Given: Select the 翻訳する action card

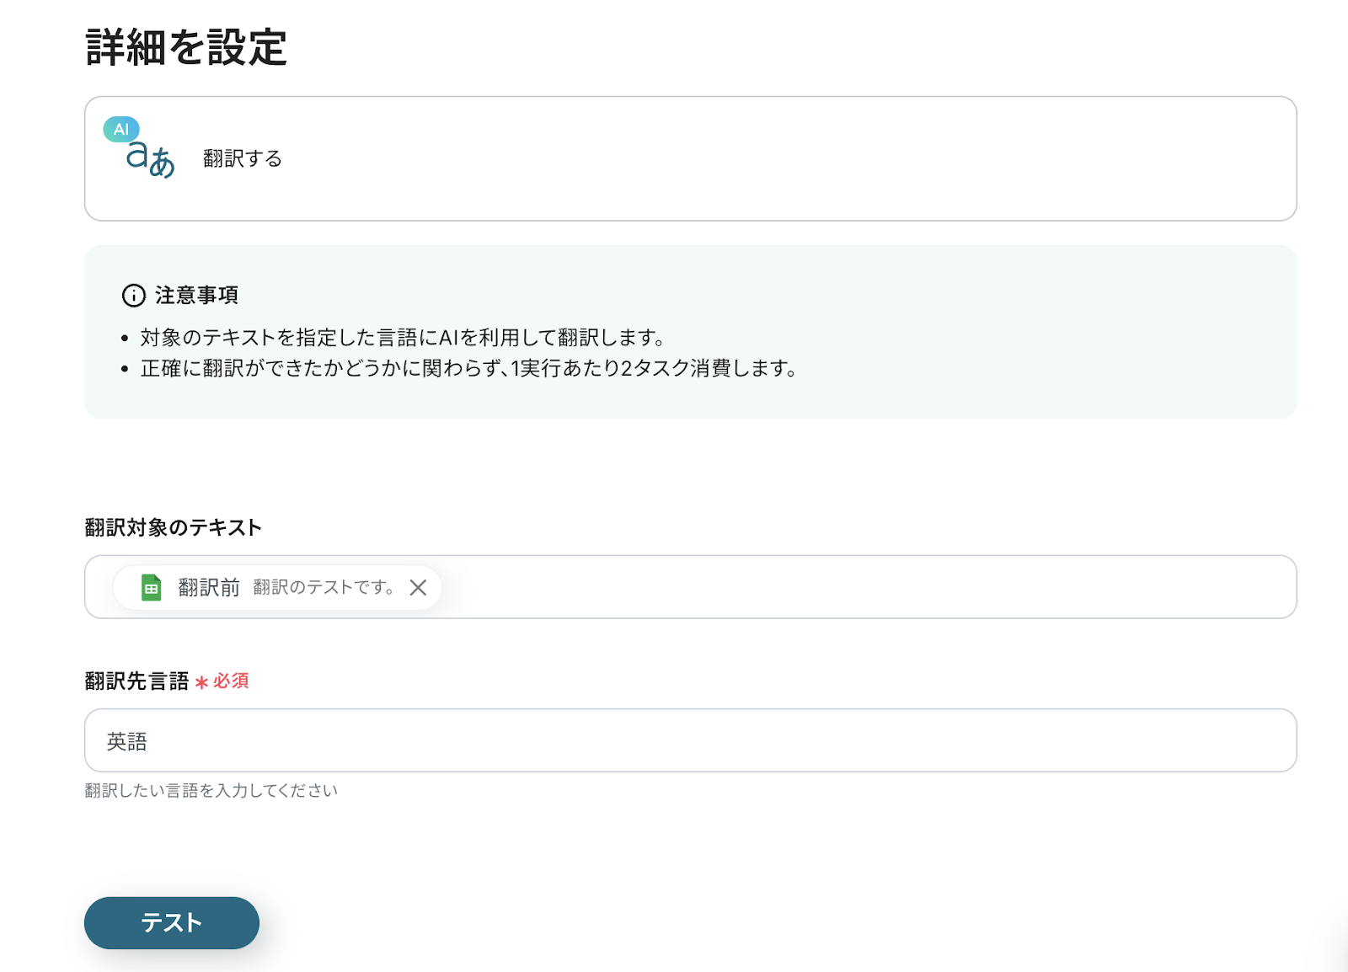Looking at the screenshot, I should (690, 158).
